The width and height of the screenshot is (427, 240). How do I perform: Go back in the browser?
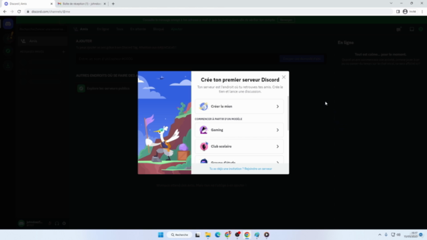(x=5, y=12)
